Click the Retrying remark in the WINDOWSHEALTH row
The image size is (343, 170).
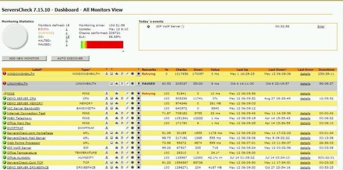point(149,74)
